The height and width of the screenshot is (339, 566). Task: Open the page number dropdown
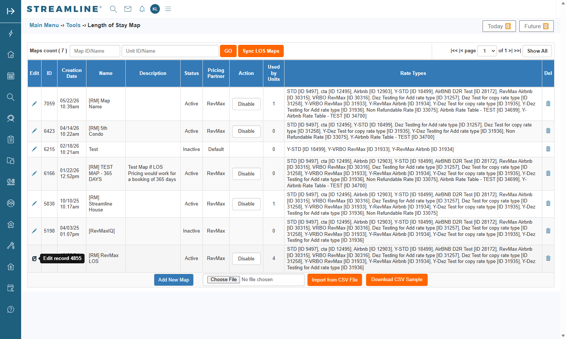point(487,51)
